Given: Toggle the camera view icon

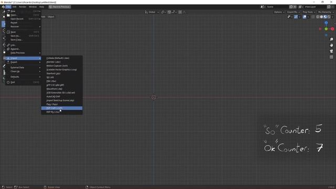Looking at the screenshot, I should tap(331, 51).
